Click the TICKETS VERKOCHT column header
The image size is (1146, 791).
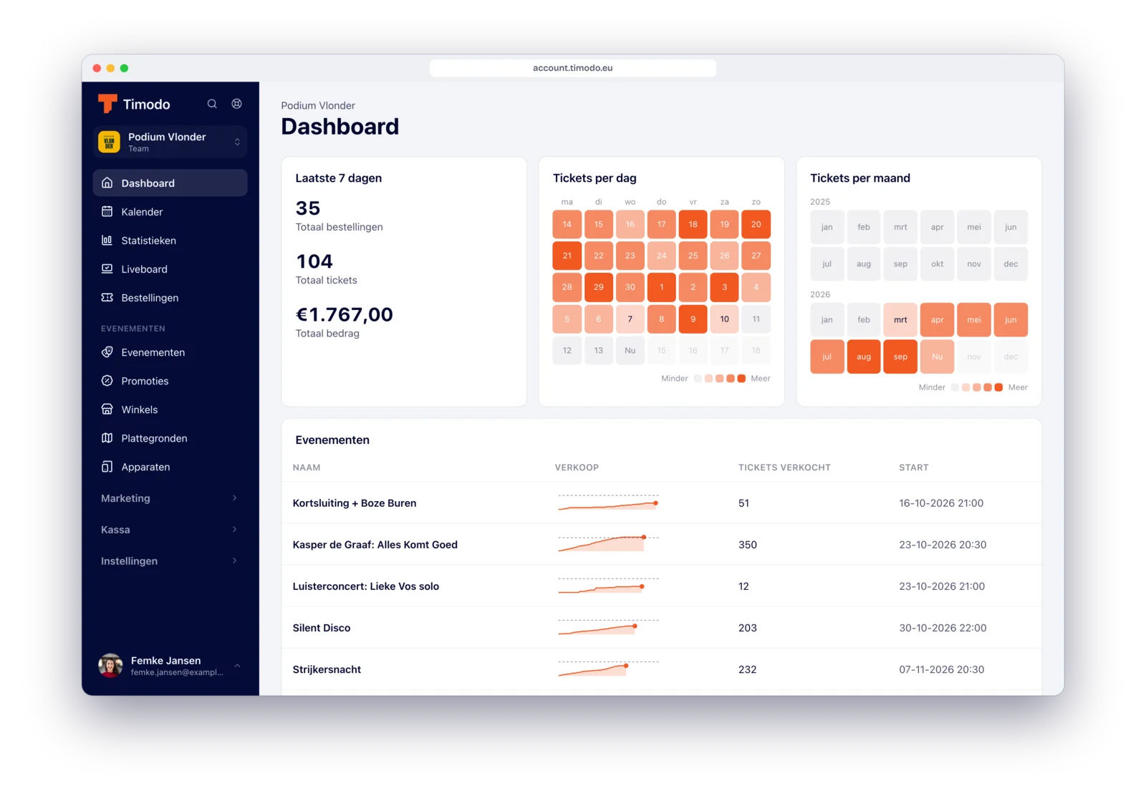click(784, 467)
